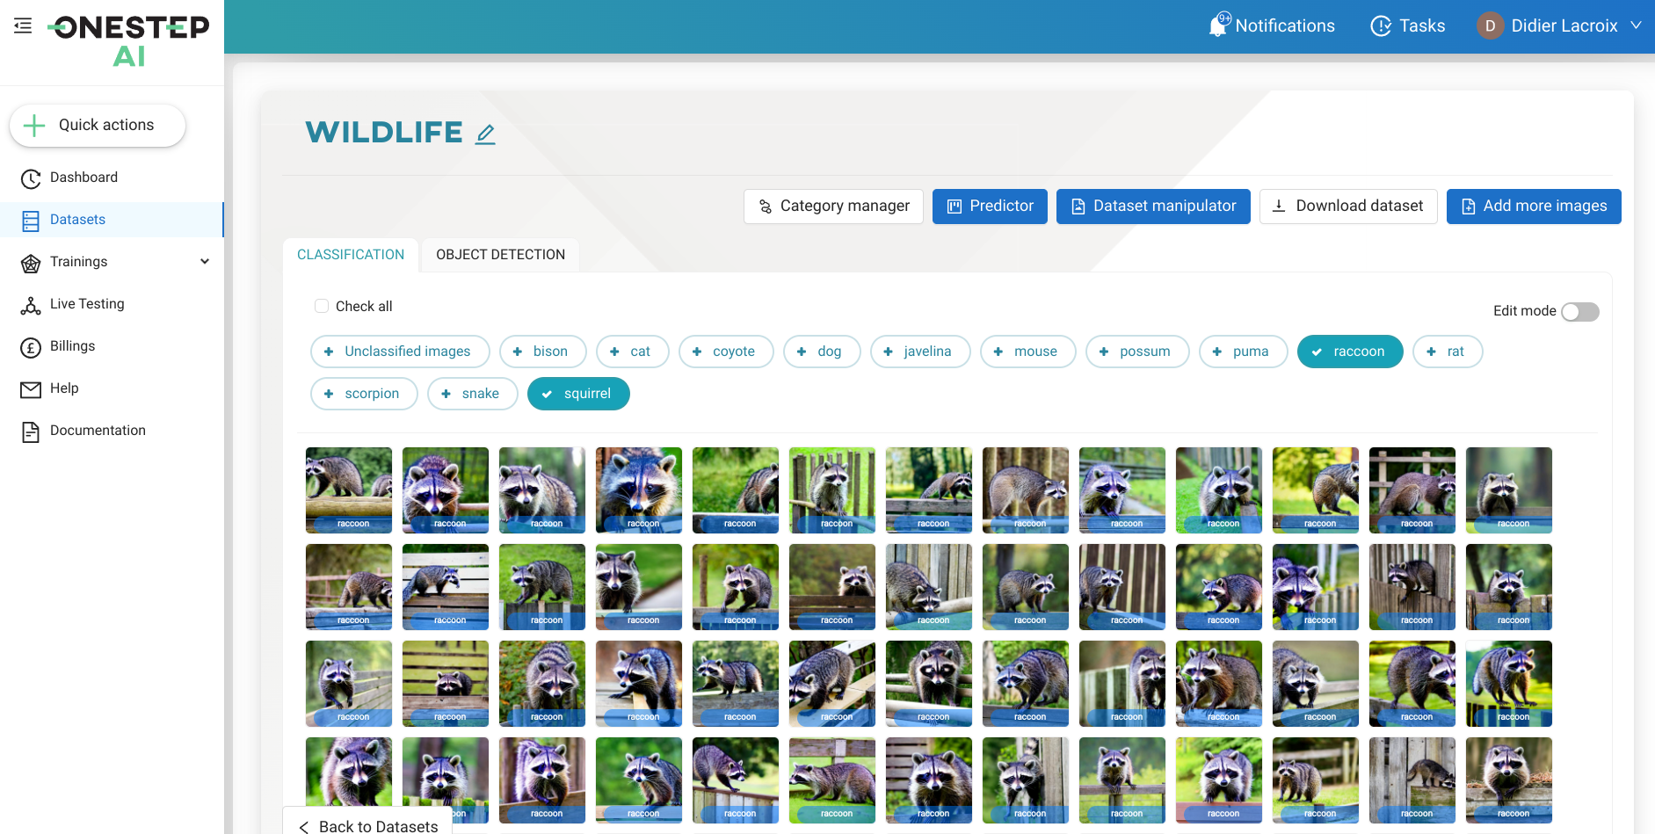Deselect the raccoon category filter
1655x834 pixels.
pos(1349,352)
